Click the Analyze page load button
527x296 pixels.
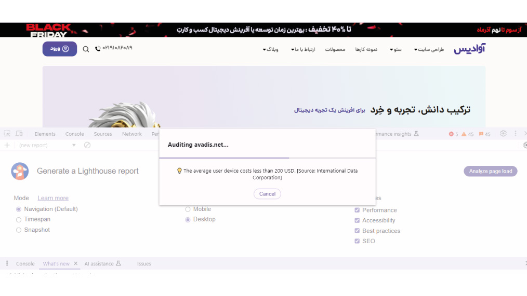(491, 171)
